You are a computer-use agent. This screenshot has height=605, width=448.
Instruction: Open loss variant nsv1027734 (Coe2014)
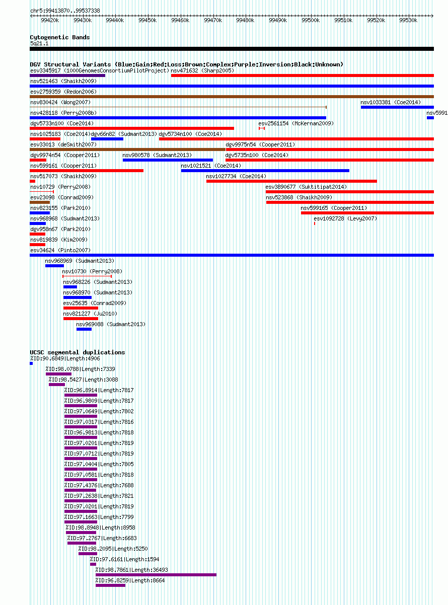pyautogui.click(x=291, y=181)
